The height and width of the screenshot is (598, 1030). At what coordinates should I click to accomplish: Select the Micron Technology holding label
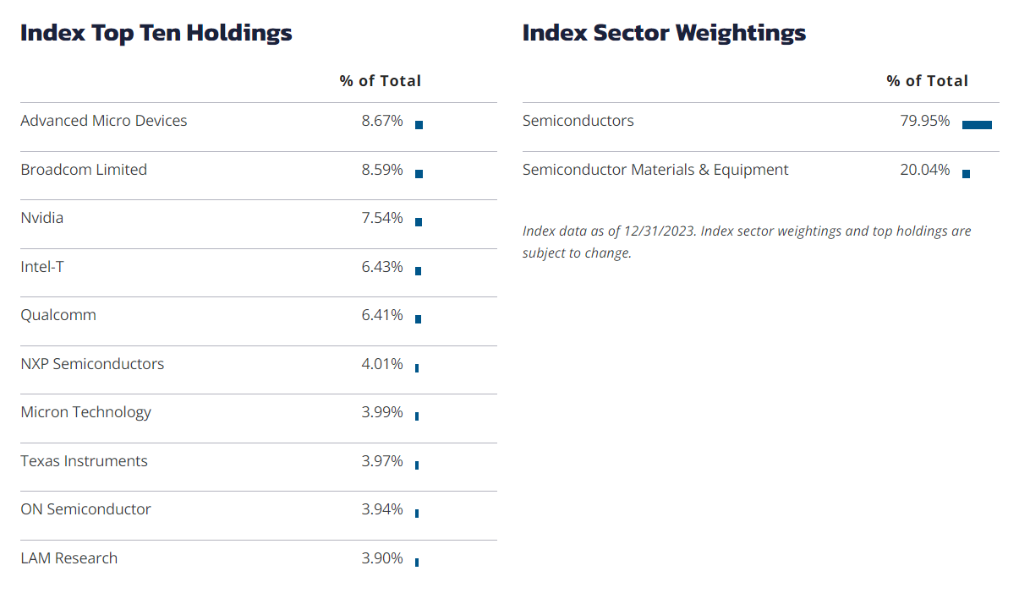pos(85,412)
